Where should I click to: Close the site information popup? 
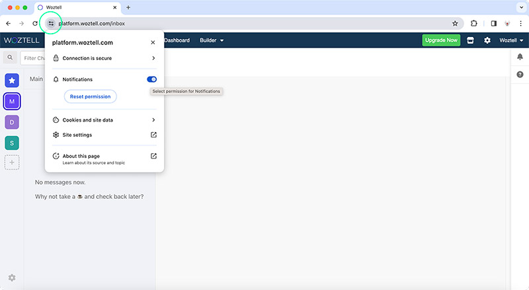153,42
